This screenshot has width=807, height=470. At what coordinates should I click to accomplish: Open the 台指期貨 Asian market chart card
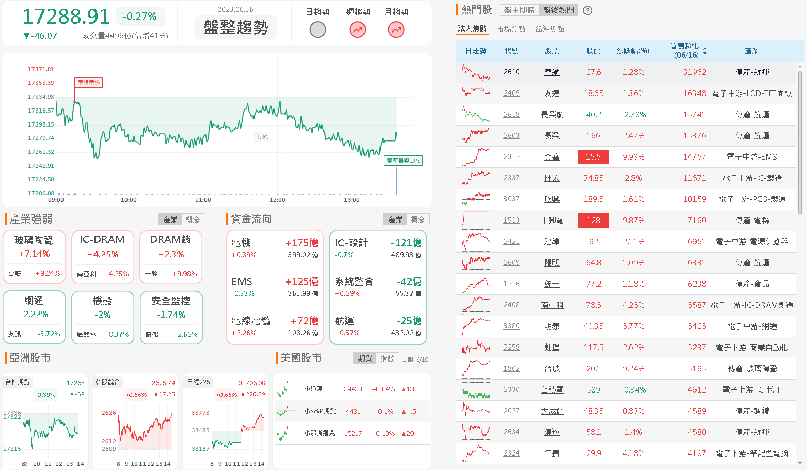click(44, 421)
